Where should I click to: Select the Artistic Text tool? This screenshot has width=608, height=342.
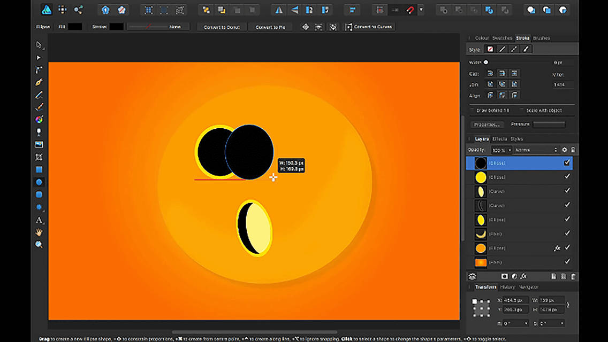click(x=39, y=220)
